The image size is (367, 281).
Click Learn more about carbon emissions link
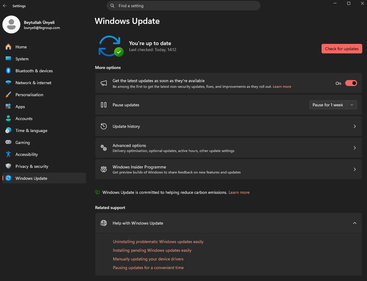click(x=239, y=192)
